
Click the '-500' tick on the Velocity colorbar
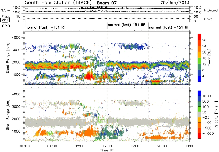[207, 128]
